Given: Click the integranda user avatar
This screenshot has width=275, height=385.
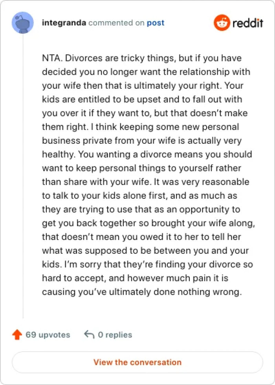Looking at the screenshot, I should tap(23, 23).
